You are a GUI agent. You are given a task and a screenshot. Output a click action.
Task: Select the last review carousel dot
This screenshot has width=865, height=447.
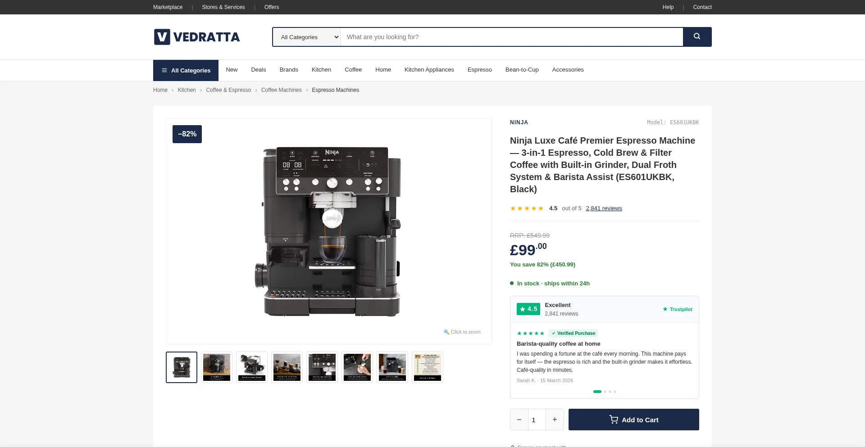(615, 392)
